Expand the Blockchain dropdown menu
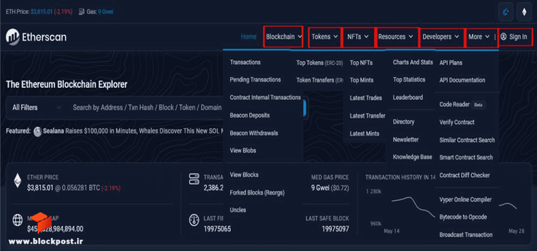This screenshot has height=251, width=537. (284, 37)
